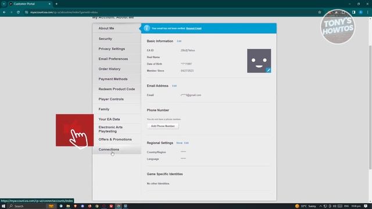Open Your EA Data
372x209 pixels.
click(x=116, y=119)
